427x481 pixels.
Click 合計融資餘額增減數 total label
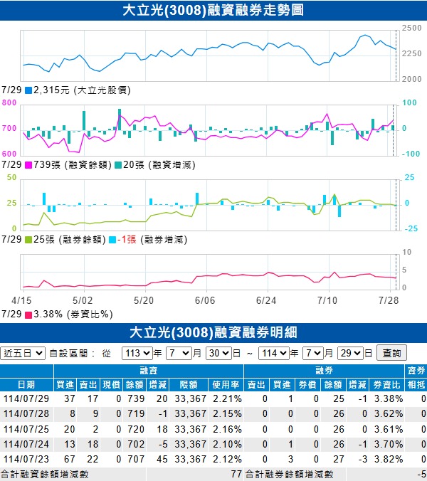(45, 475)
